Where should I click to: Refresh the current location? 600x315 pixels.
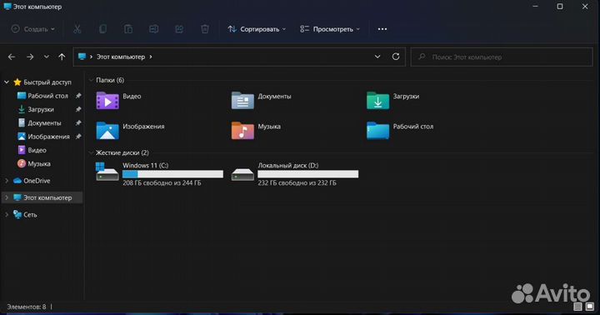coord(396,57)
